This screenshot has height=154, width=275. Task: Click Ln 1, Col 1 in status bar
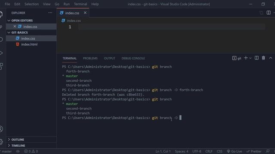tap(163, 151)
